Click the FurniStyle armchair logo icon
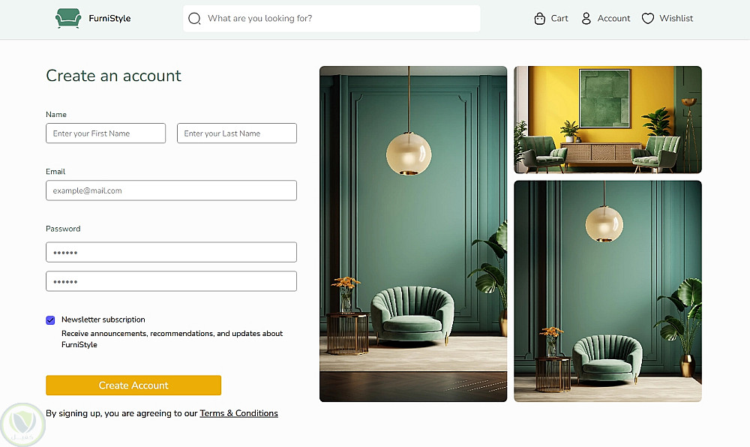The height and width of the screenshot is (447, 750). [x=68, y=18]
